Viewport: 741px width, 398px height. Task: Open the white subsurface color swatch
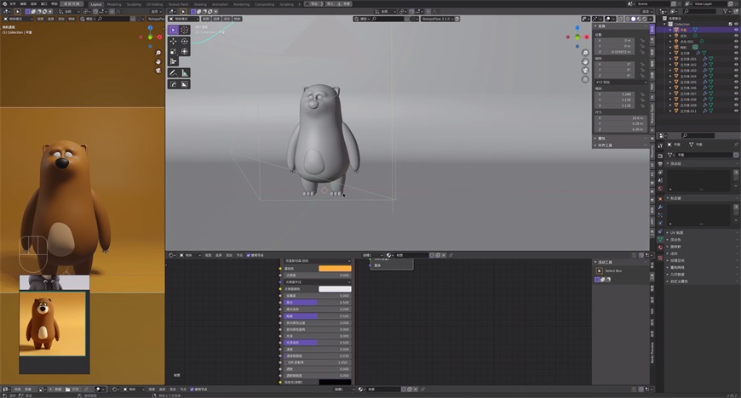point(335,289)
